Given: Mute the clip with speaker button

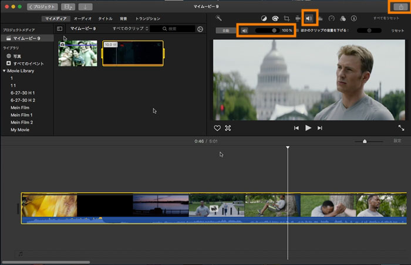Looking at the screenshot, I should tap(244, 30).
